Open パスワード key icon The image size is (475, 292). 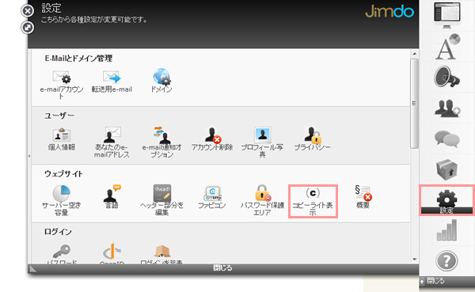pyautogui.click(x=62, y=252)
